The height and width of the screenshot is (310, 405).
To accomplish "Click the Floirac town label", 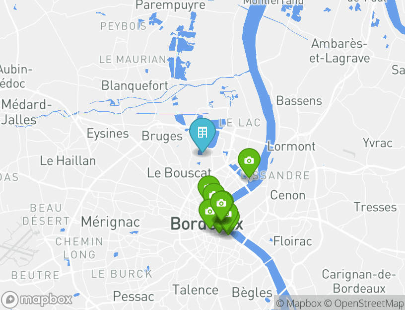I will pyautogui.click(x=293, y=241).
